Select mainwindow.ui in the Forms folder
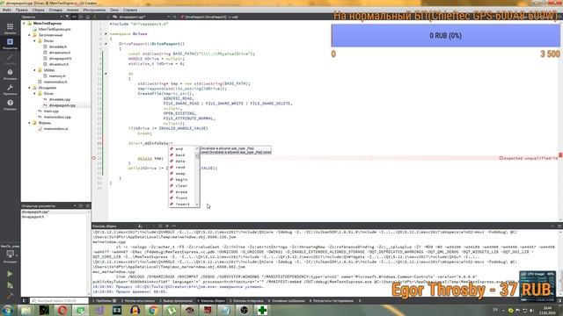 click(56, 129)
